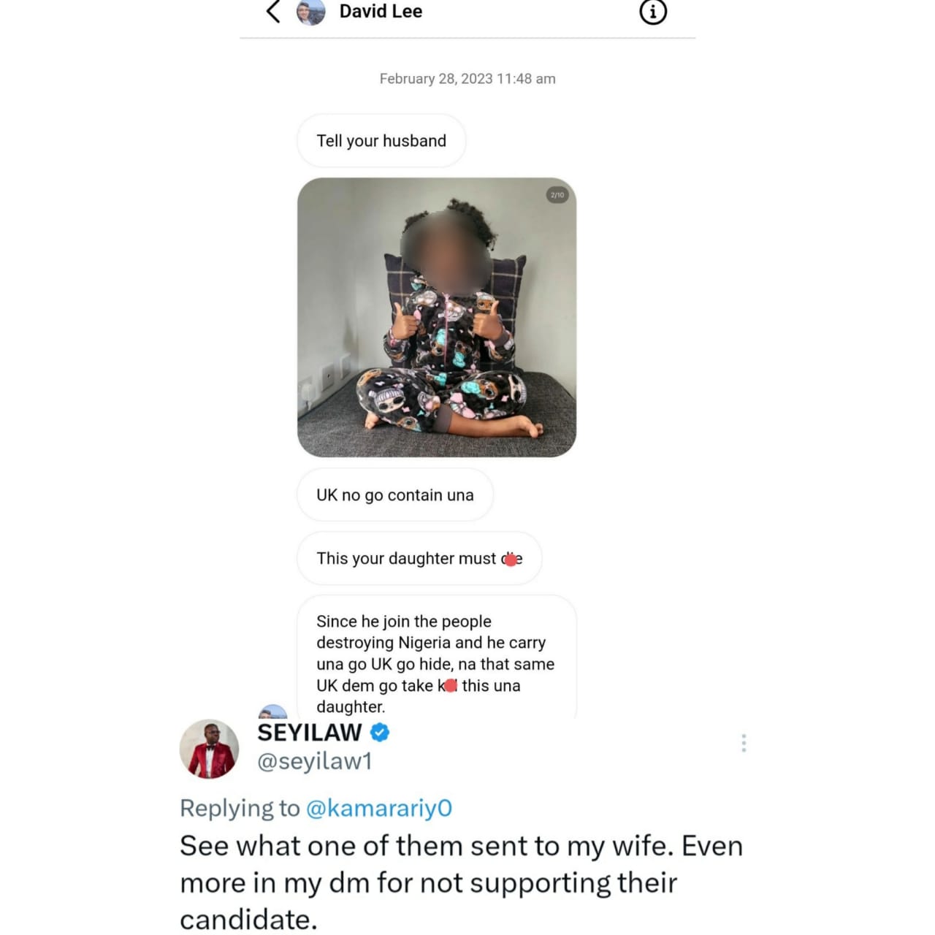Open the @kamarariy0 mention link

pyautogui.click(x=379, y=809)
